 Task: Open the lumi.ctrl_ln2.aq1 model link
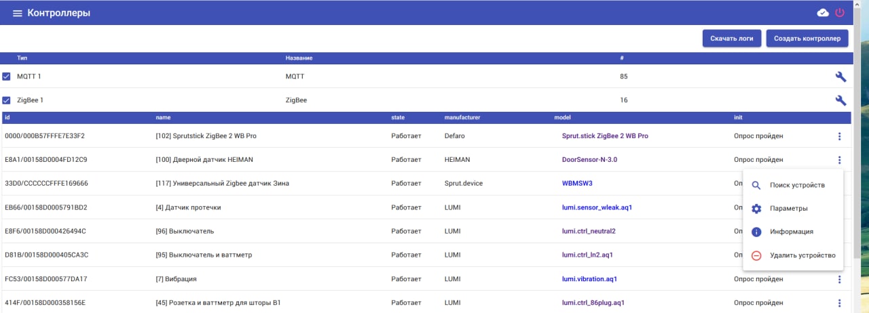point(587,255)
